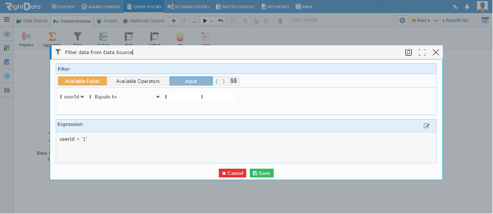Click the green Save button
This screenshot has width=493, height=214.
click(262, 173)
